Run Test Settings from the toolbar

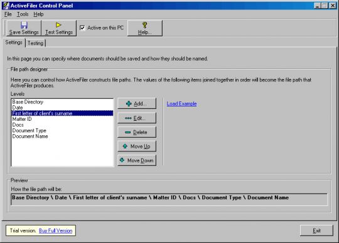point(59,28)
